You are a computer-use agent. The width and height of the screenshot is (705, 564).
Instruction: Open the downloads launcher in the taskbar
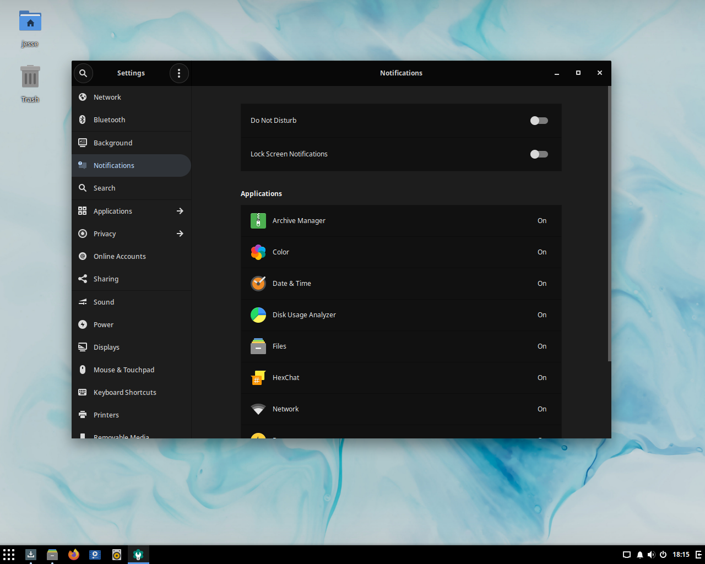[31, 555]
